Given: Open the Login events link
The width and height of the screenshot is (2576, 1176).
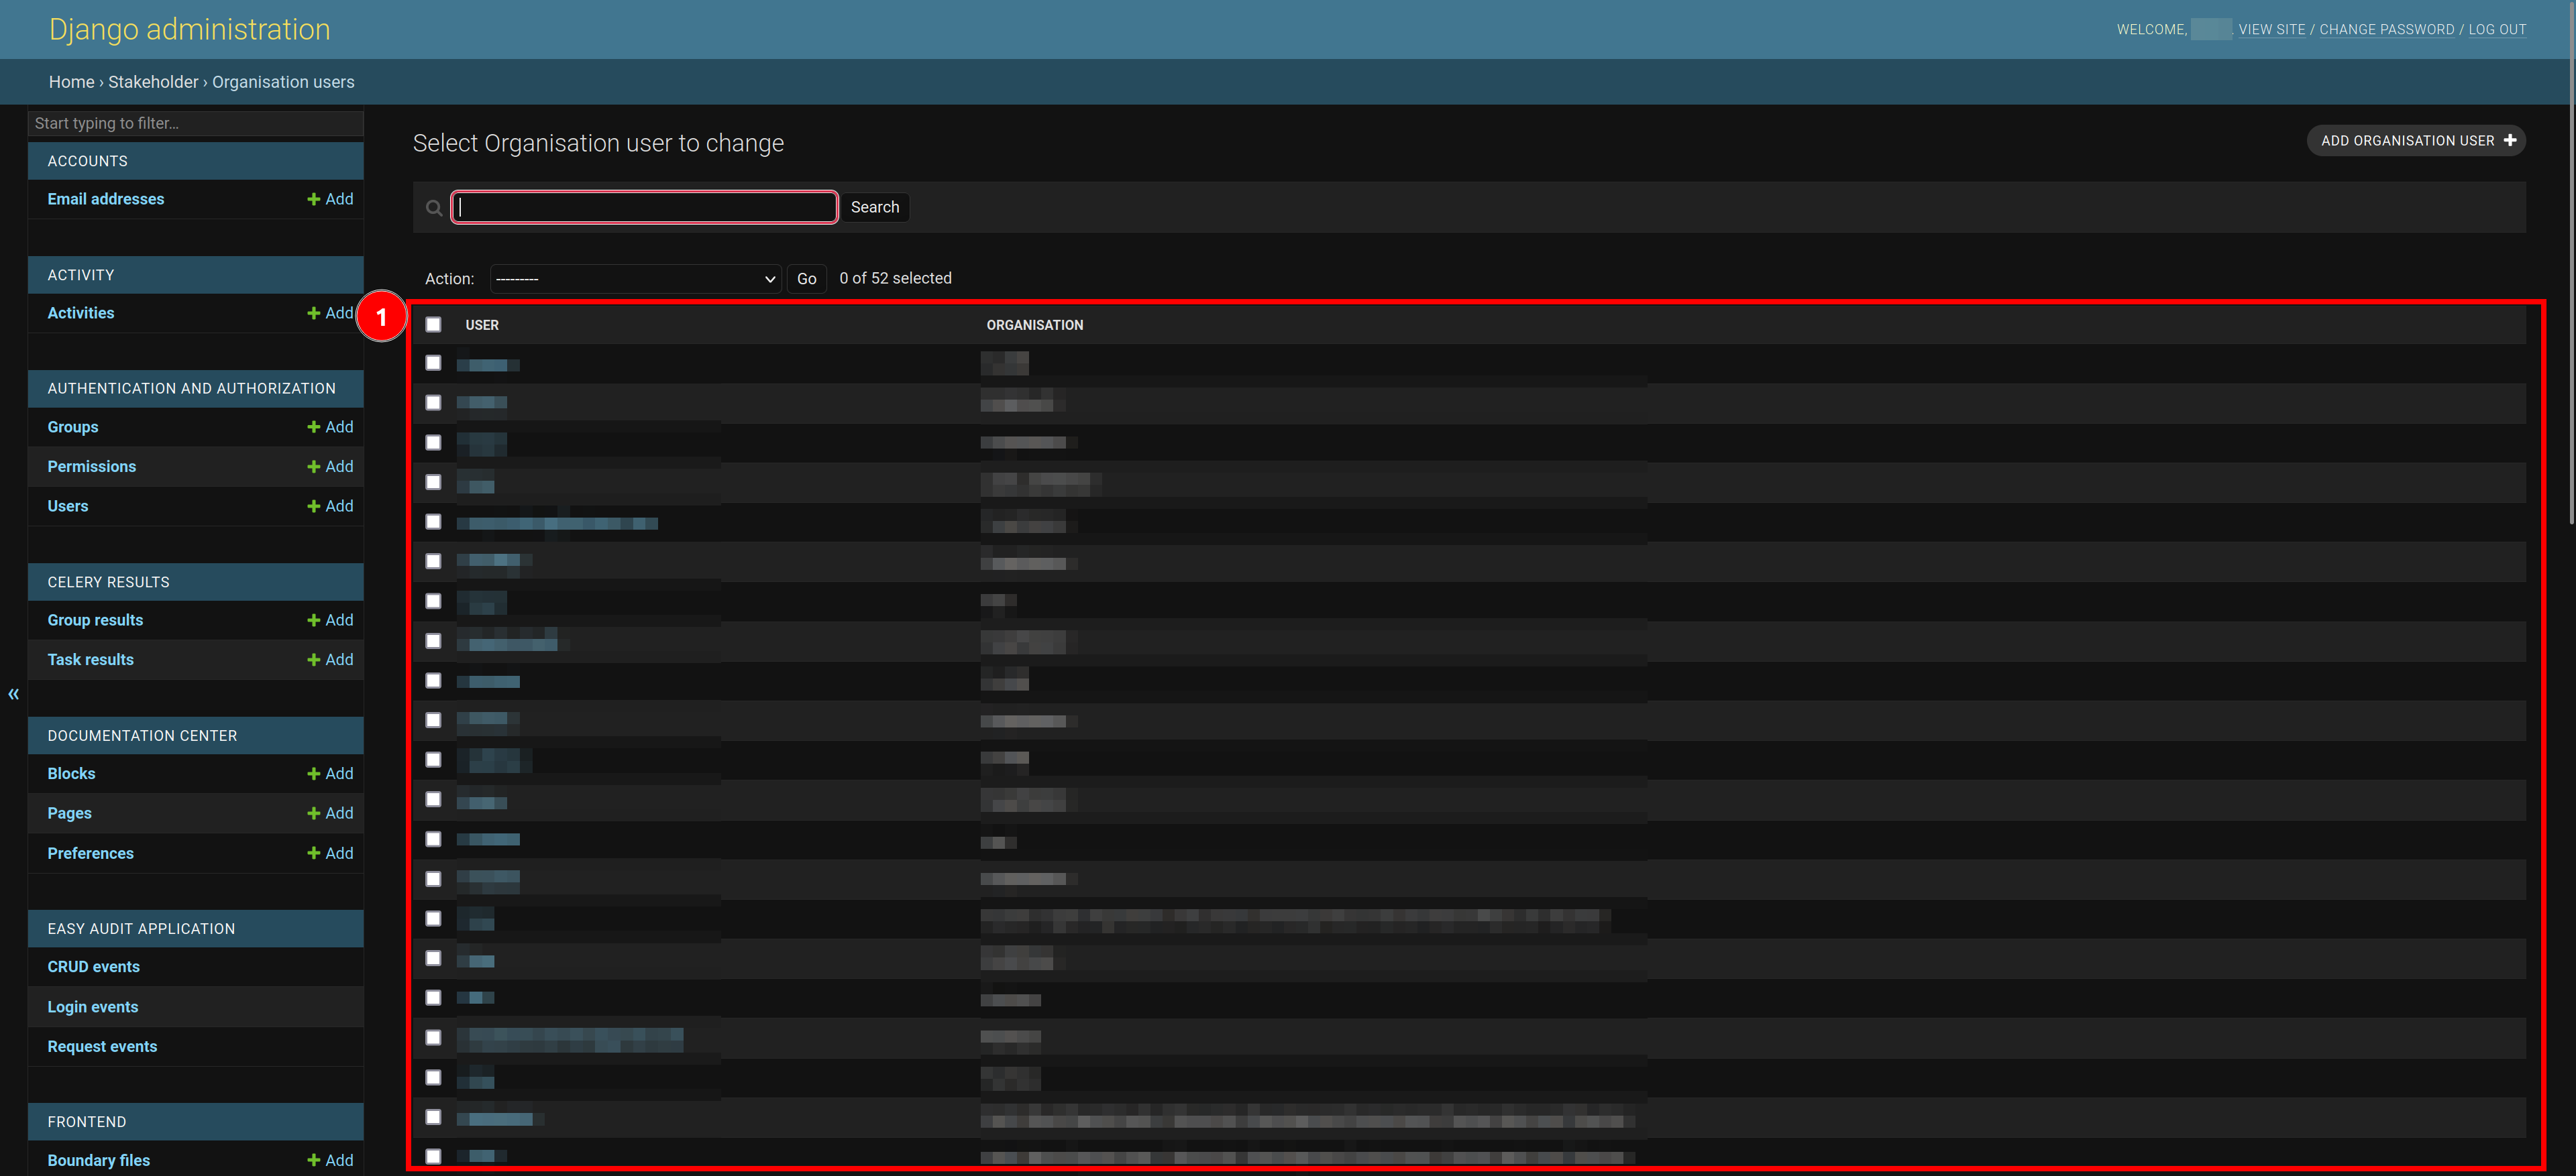Looking at the screenshot, I should 93,1007.
